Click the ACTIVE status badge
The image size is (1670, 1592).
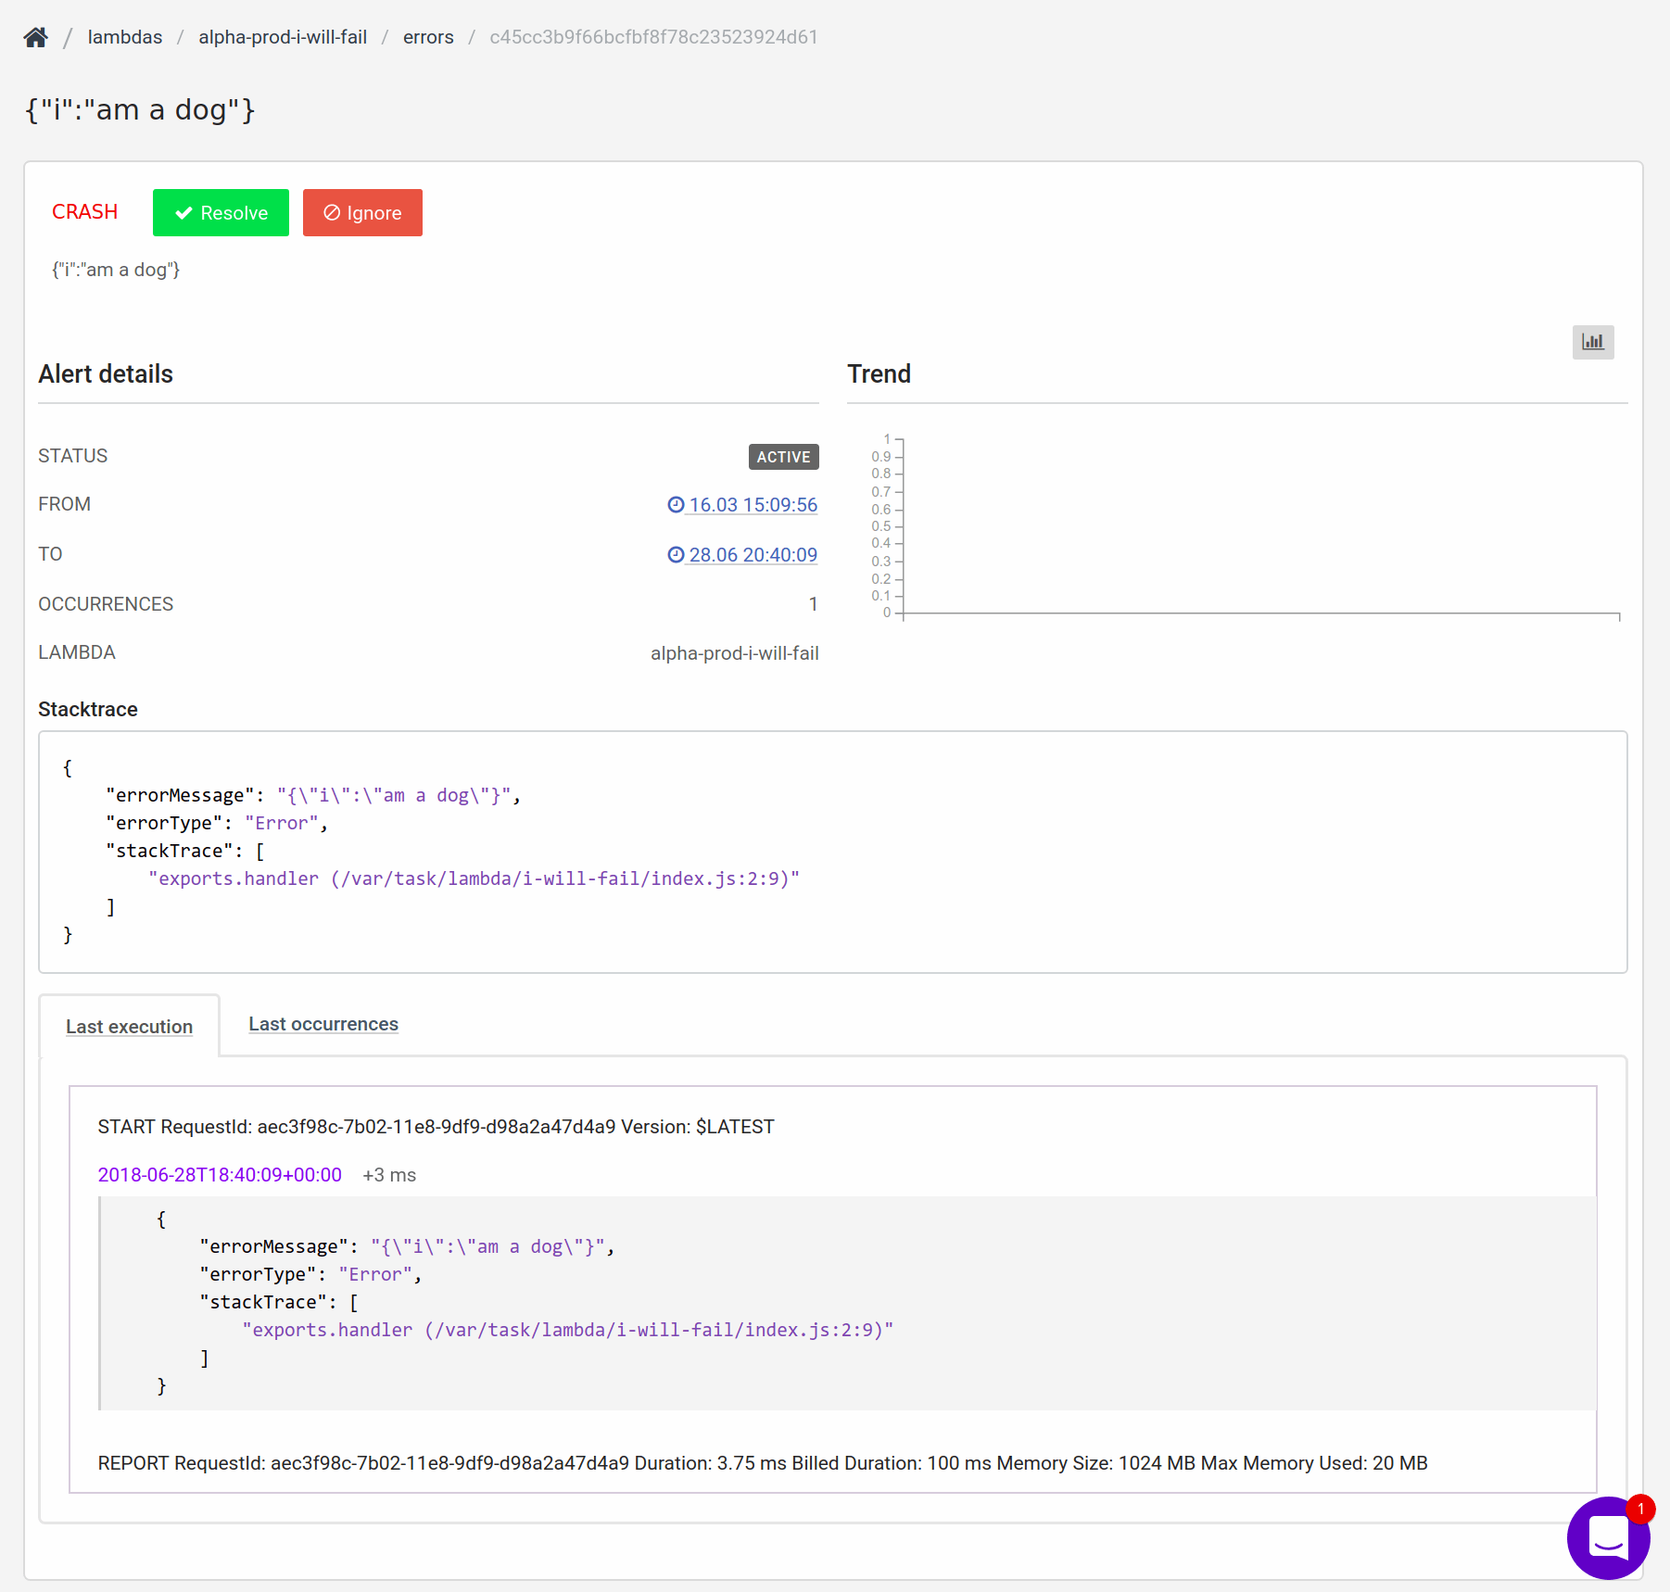coord(783,456)
